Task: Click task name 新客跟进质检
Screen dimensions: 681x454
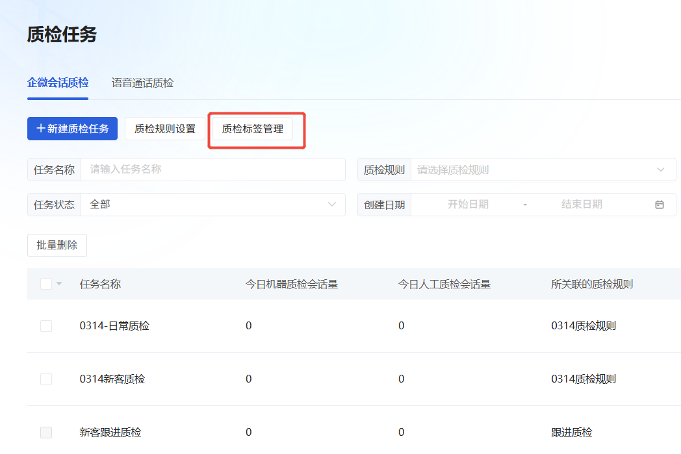Action: click(x=110, y=433)
